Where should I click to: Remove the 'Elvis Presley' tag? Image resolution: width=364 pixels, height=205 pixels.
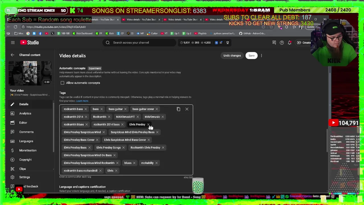(x=148, y=124)
